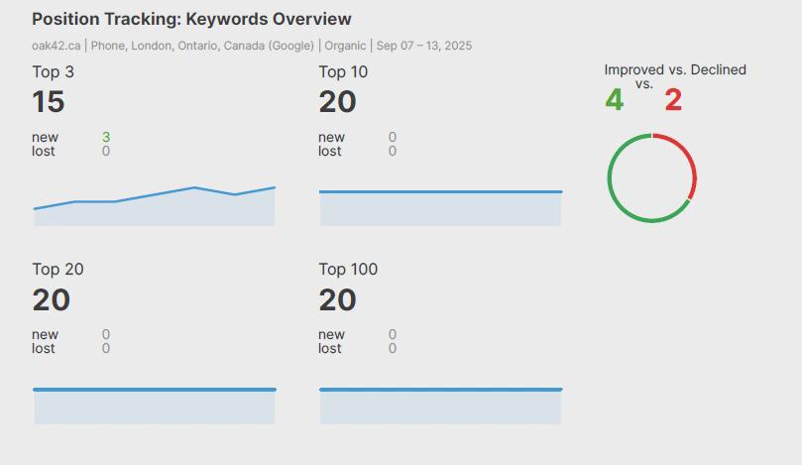Click the Top 10 value 20
Screen dimensions: 802x465
(x=337, y=102)
